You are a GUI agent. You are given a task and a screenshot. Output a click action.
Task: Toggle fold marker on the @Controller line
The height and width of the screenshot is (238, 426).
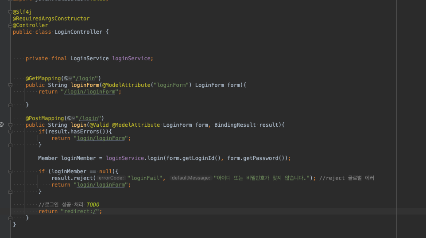pyautogui.click(x=10, y=25)
